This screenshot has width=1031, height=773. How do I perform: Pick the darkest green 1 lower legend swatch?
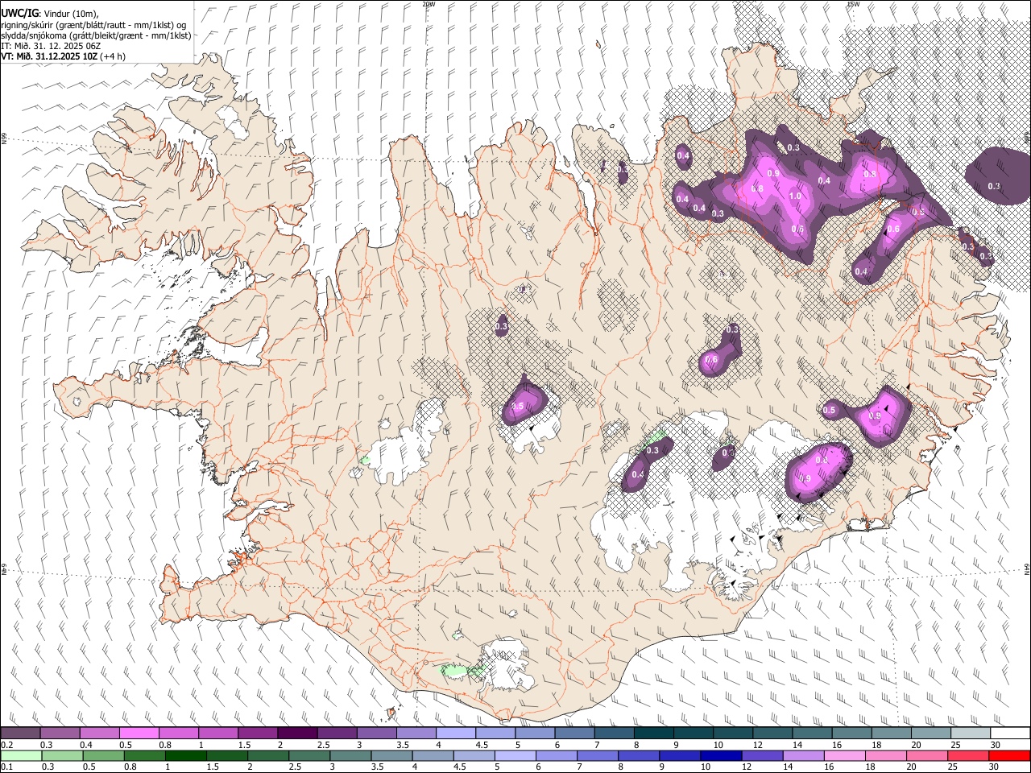pyautogui.click(x=186, y=755)
